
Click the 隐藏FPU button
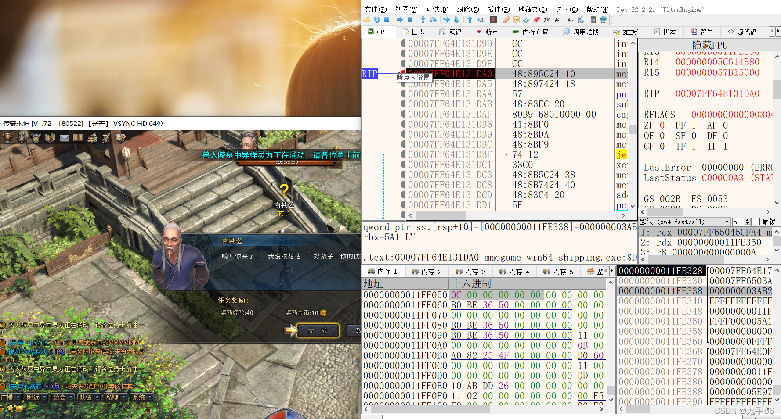(709, 45)
